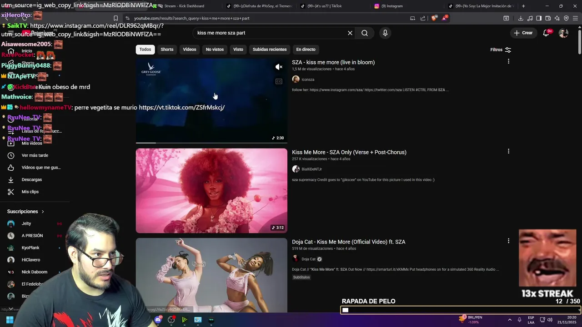Open Brave Shields icon in address bar
This screenshot has width=582, height=327.
click(x=434, y=18)
